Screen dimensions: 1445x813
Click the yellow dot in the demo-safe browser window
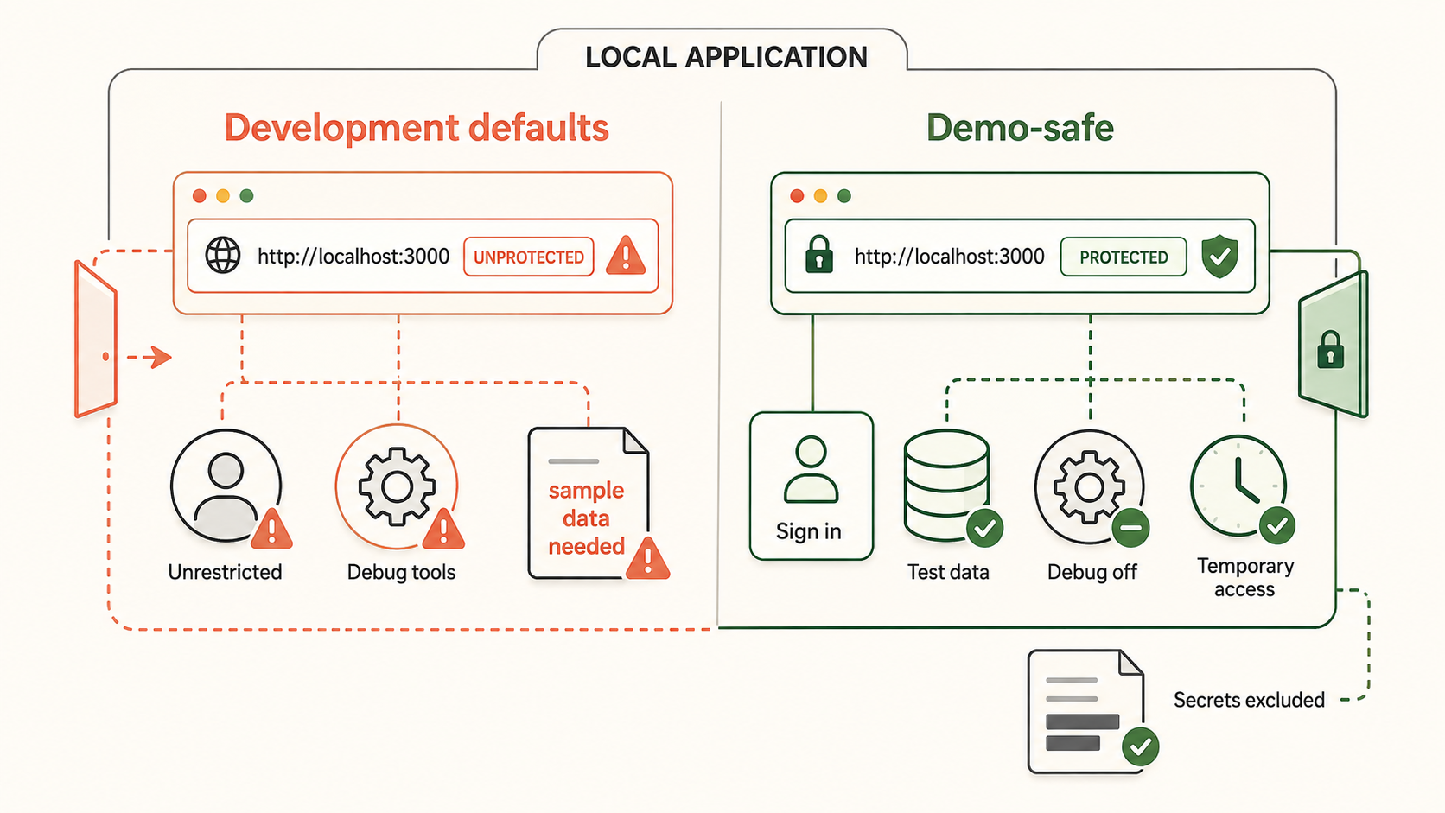[x=820, y=196]
